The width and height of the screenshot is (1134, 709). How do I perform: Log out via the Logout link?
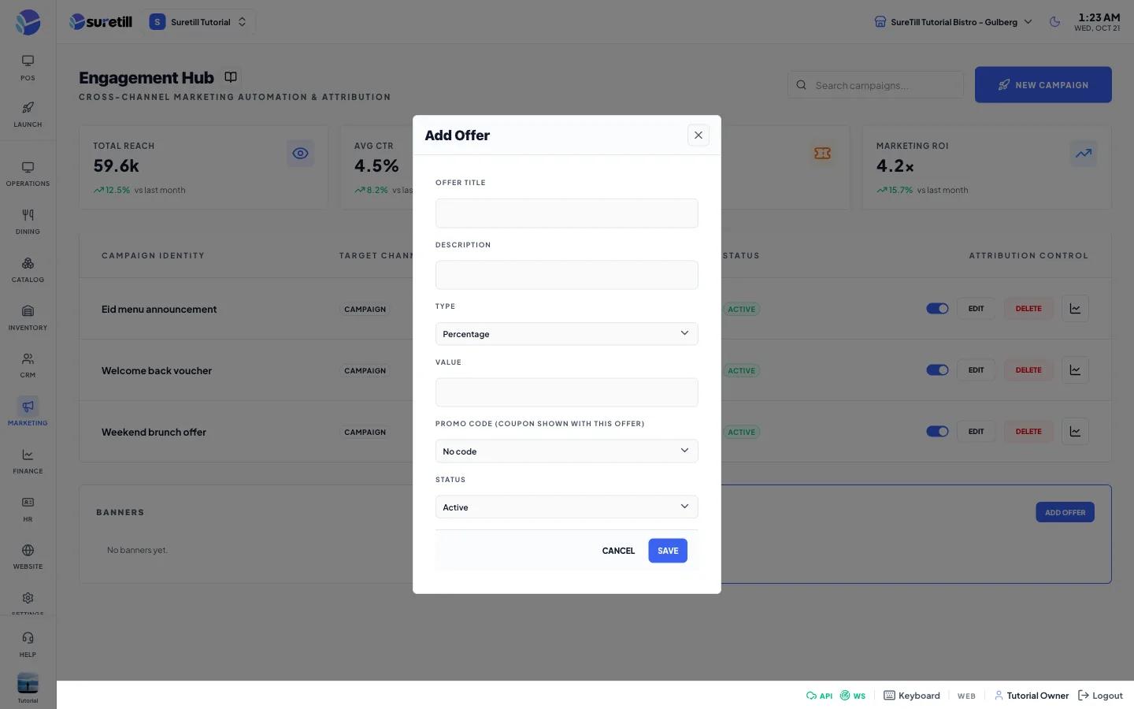(1100, 696)
